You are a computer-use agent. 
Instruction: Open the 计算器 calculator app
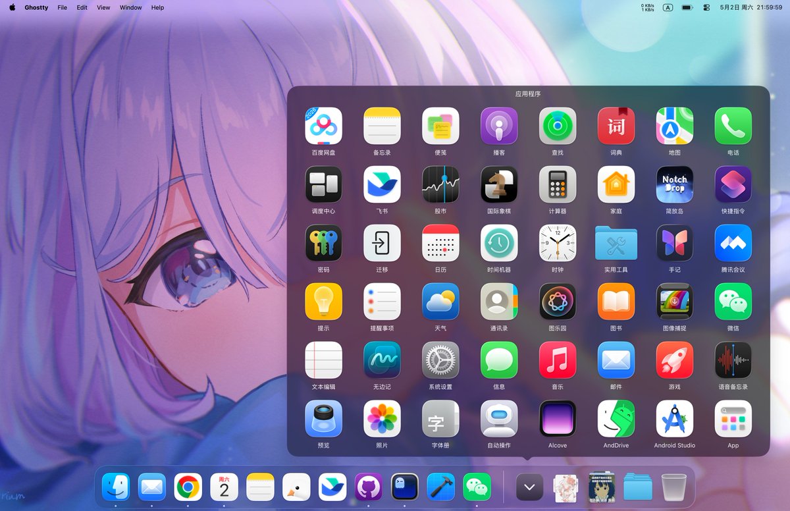point(558,184)
